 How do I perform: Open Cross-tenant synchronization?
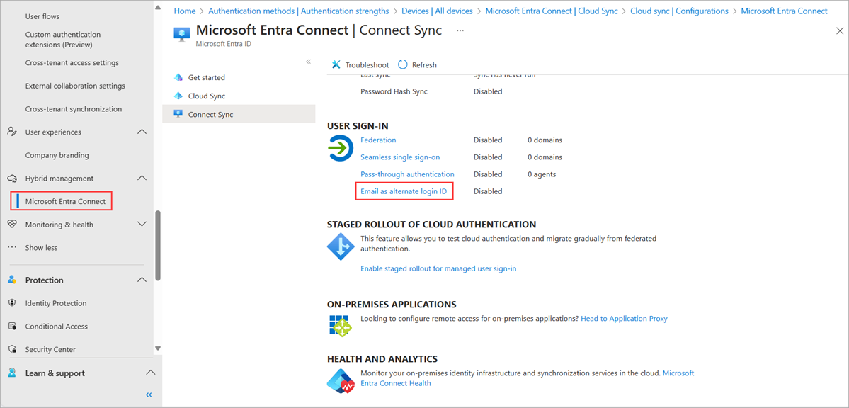click(x=74, y=109)
